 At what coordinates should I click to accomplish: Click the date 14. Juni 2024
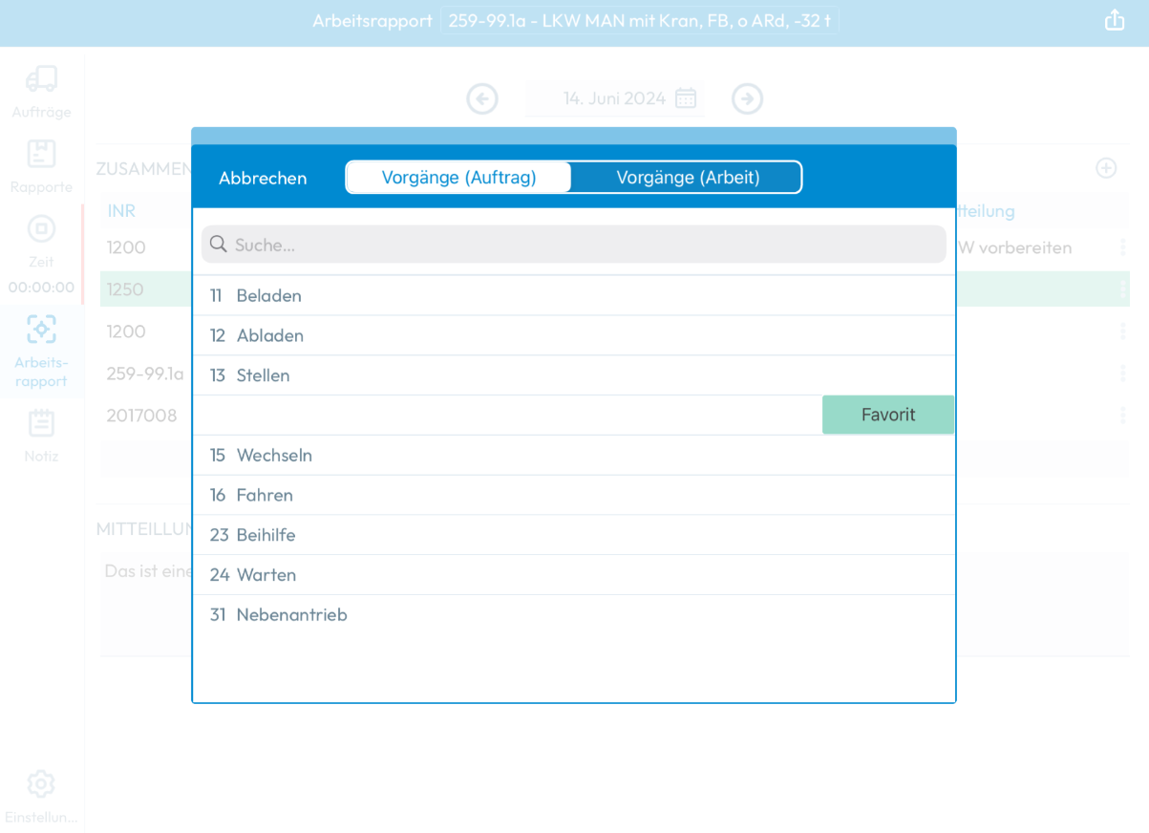point(614,98)
